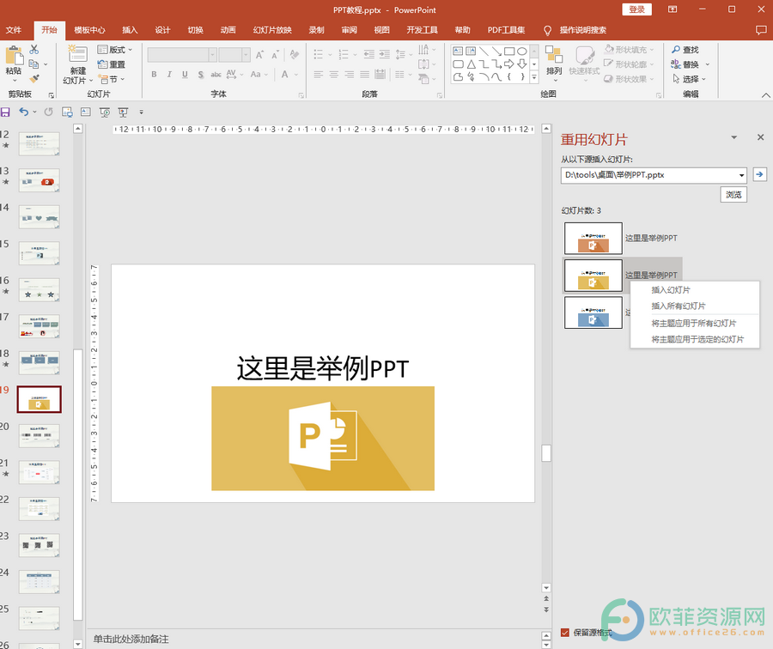The width and height of the screenshot is (773, 649).
Task: Toggle bullet list formatting
Action: pyautogui.click(x=319, y=54)
